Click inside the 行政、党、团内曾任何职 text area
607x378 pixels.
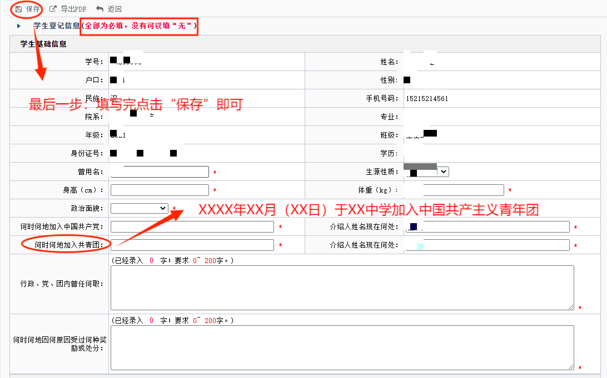pyautogui.click(x=342, y=288)
